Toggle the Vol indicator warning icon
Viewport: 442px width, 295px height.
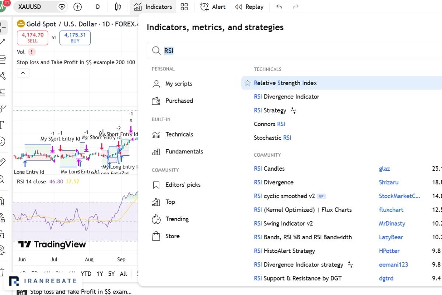click(x=32, y=52)
